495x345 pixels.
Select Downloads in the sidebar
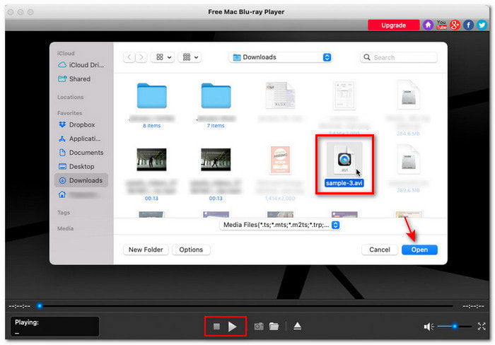pyautogui.click(x=81, y=180)
